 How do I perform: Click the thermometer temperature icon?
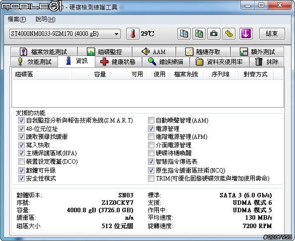click(133, 34)
